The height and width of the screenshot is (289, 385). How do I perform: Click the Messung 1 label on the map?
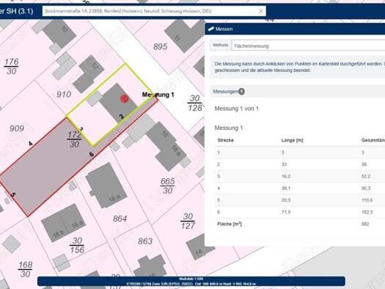click(158, 95)
